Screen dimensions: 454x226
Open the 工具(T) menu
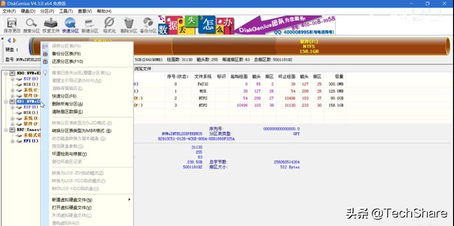pyautogui.click(x=66, y=11)
